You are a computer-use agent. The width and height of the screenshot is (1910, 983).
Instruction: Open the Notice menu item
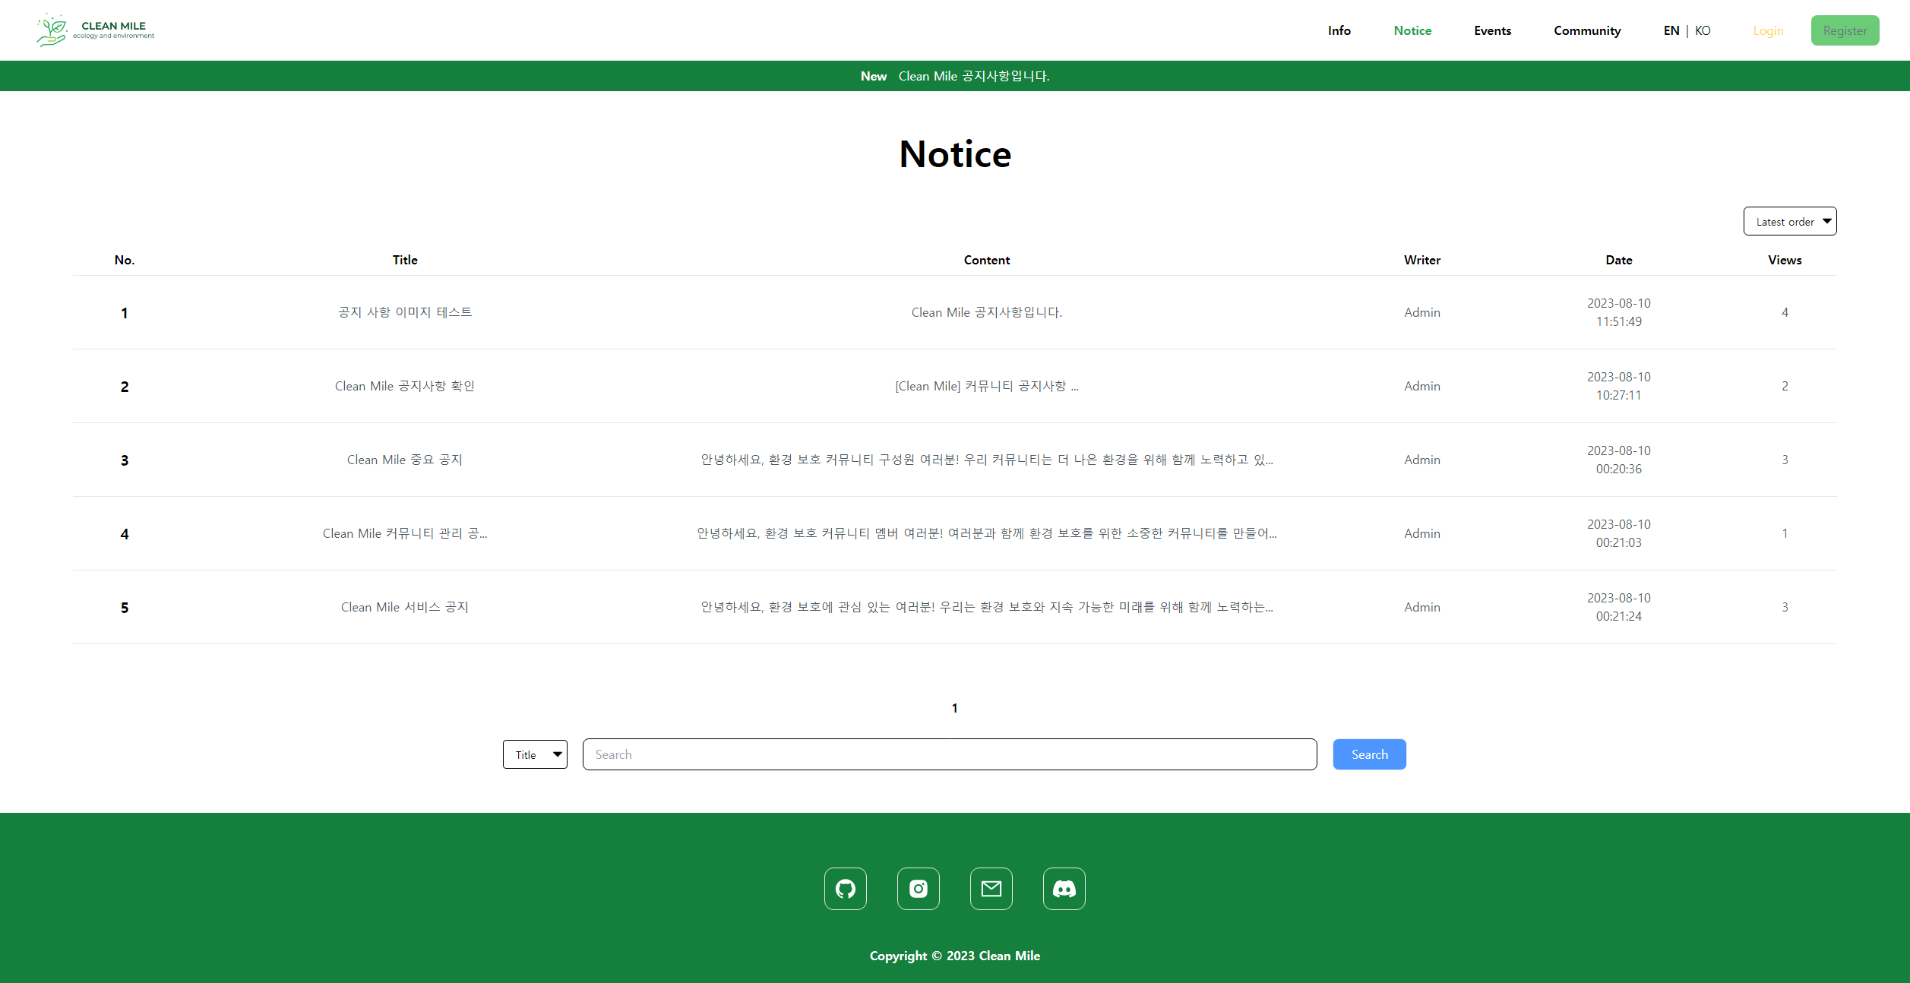(x=1412, y=30)
